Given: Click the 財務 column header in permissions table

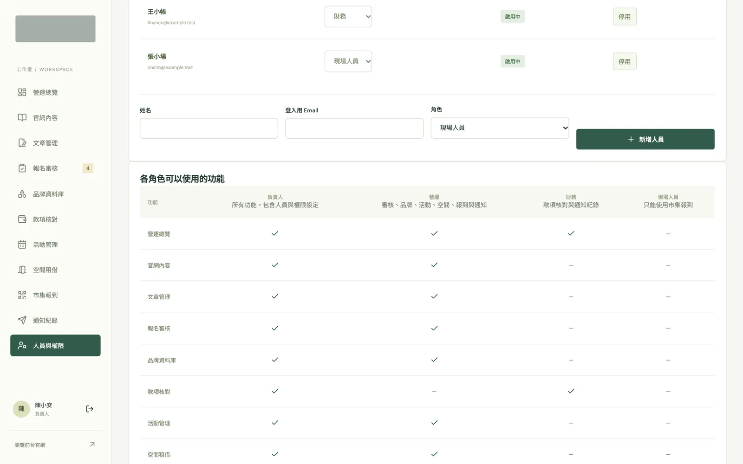Looking at the screenshot, I should (x=571, y=201).
